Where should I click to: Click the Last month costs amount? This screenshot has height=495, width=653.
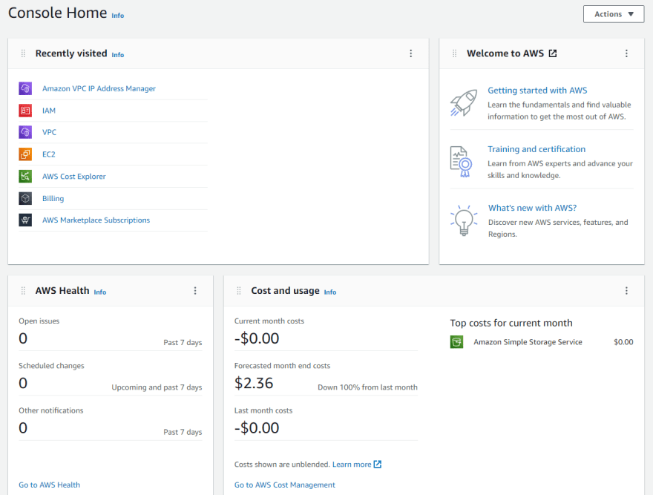click(257, 428)
